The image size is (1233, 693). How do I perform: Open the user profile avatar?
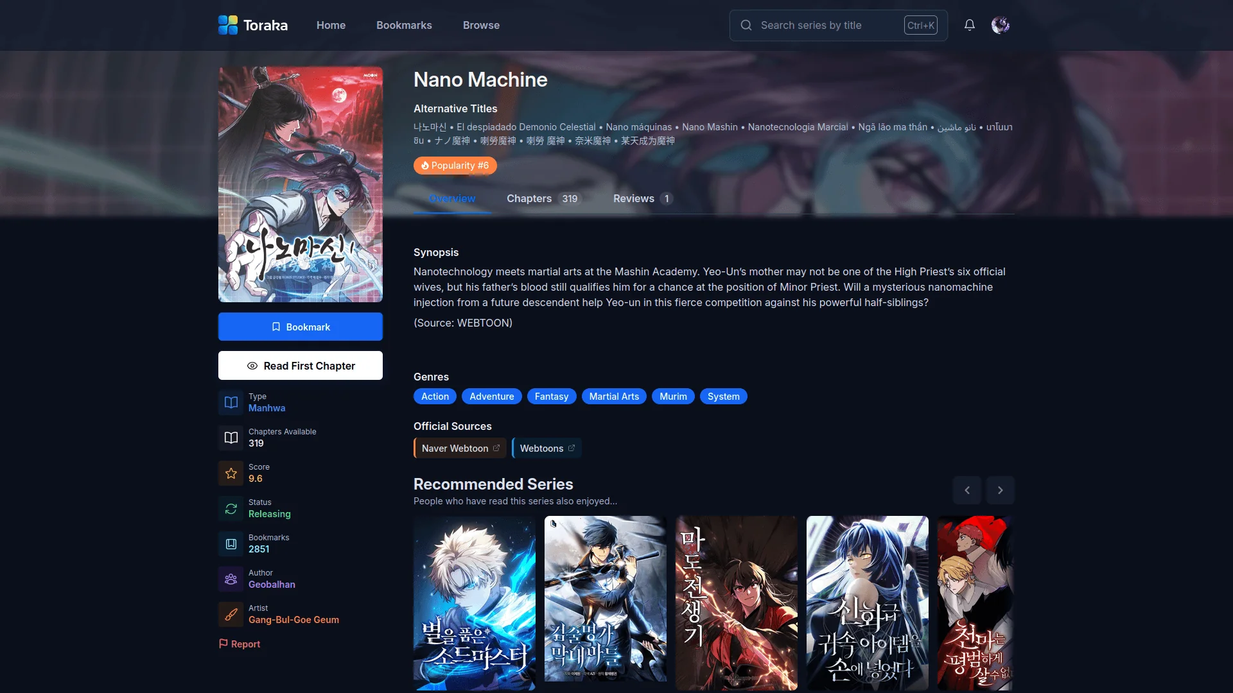(1001, 25)
